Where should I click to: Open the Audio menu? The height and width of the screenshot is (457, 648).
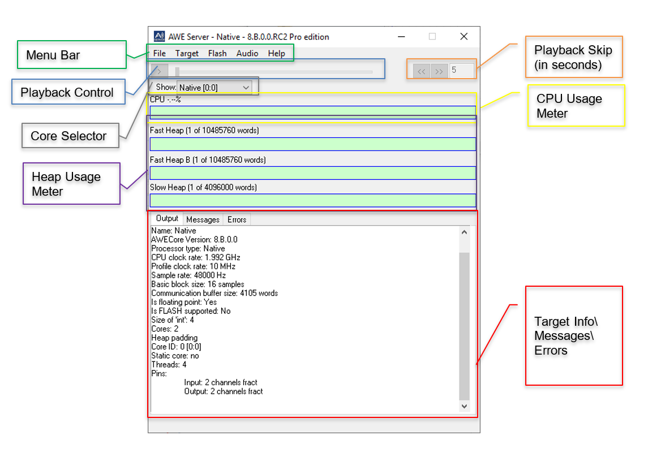click(x=247, y=53)
